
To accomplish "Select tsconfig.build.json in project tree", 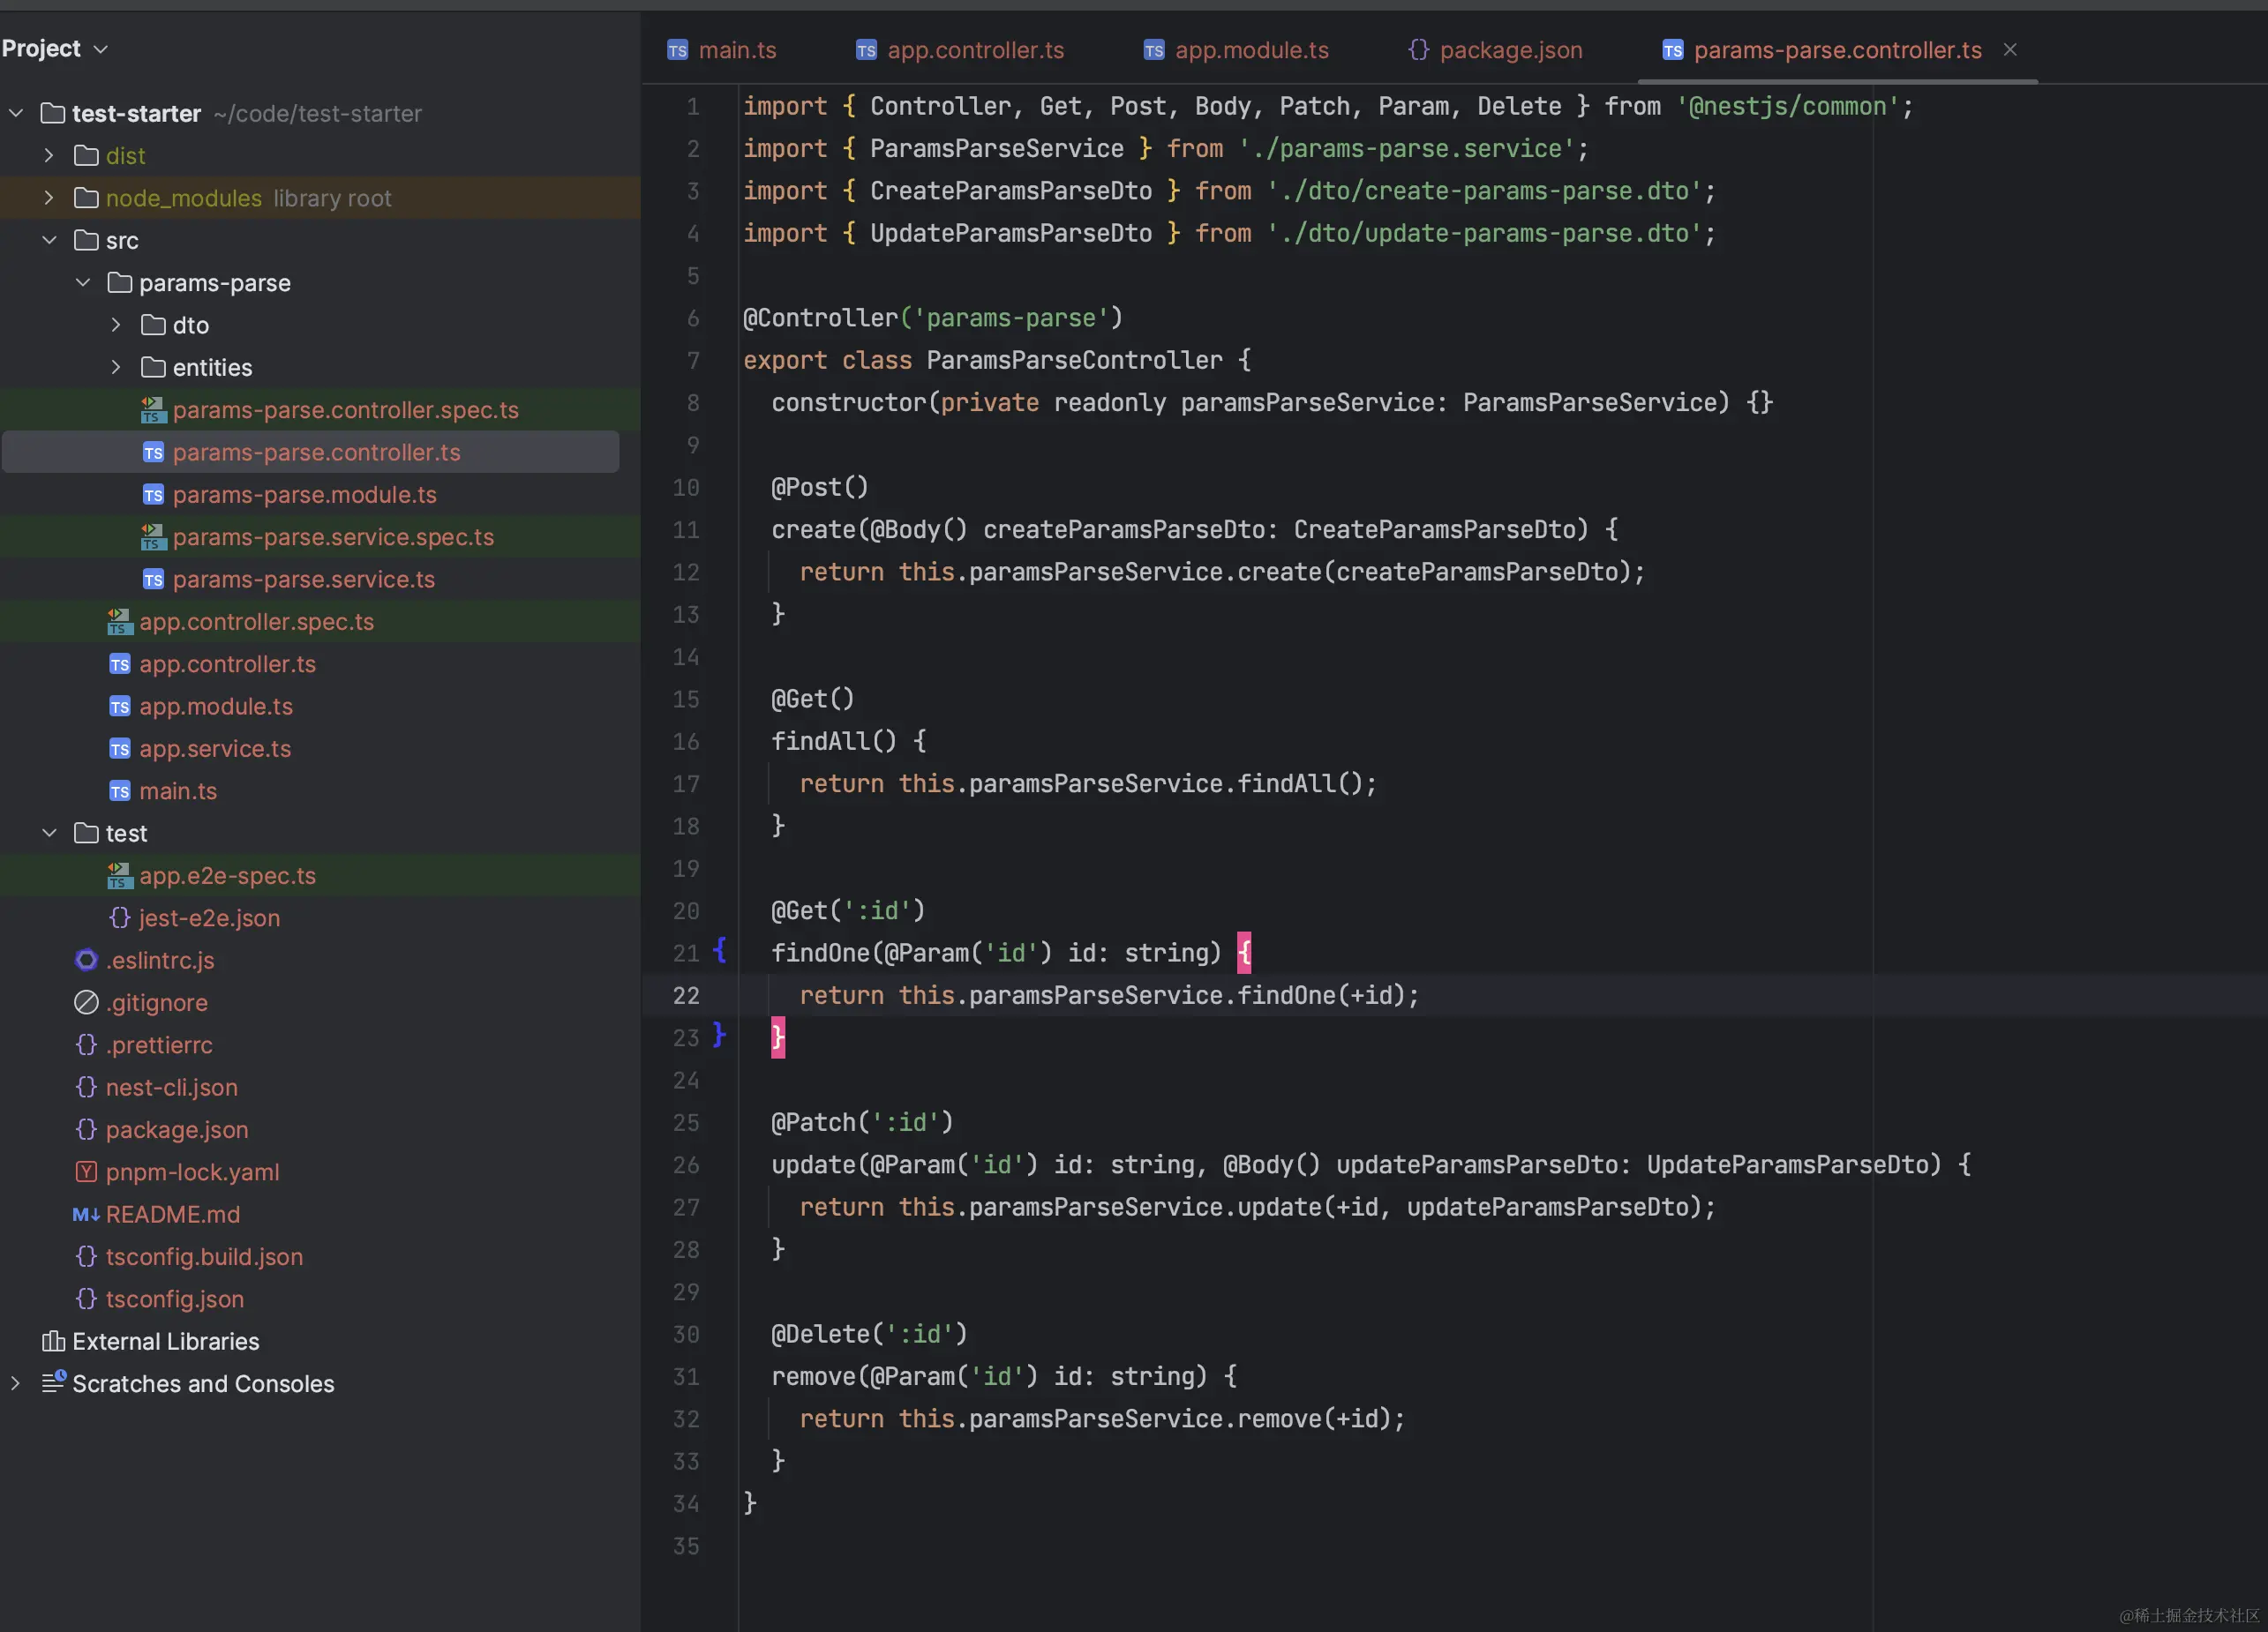I will [x=204, y=1256].
